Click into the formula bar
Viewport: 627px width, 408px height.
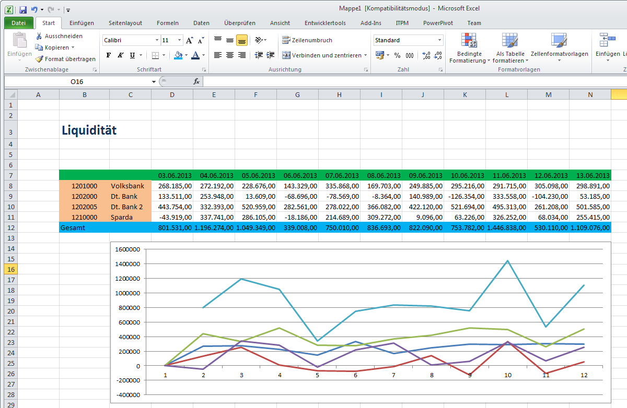tap(415, 81)
